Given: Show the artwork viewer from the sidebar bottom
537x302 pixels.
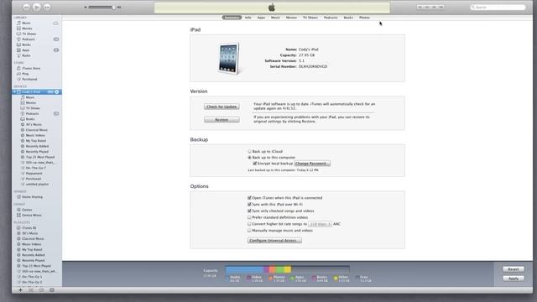Looking at the screenshot, I should pos(52,290).
